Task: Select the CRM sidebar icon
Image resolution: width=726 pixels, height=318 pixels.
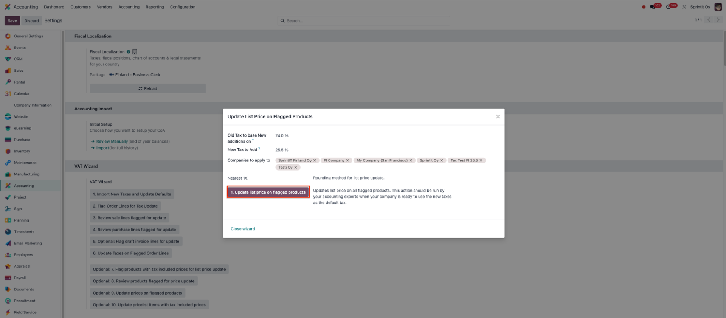Action: [8, 59]
